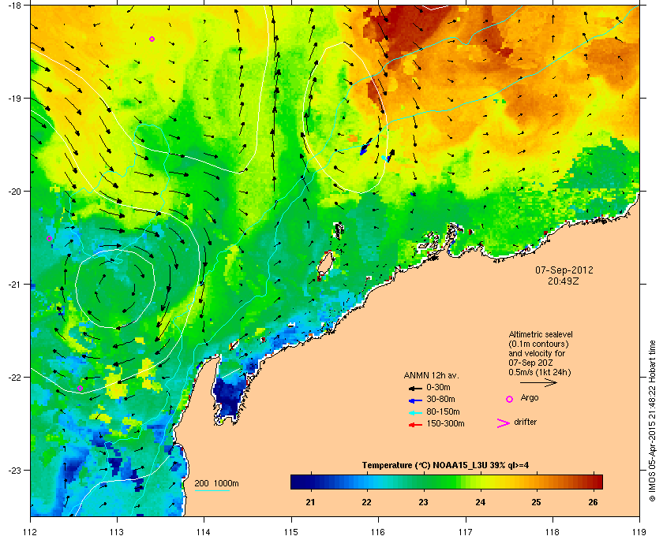Viewport: 663px width, 536px height.
Task: Click the '80-150m' depth label
Action: coord(443,411)
